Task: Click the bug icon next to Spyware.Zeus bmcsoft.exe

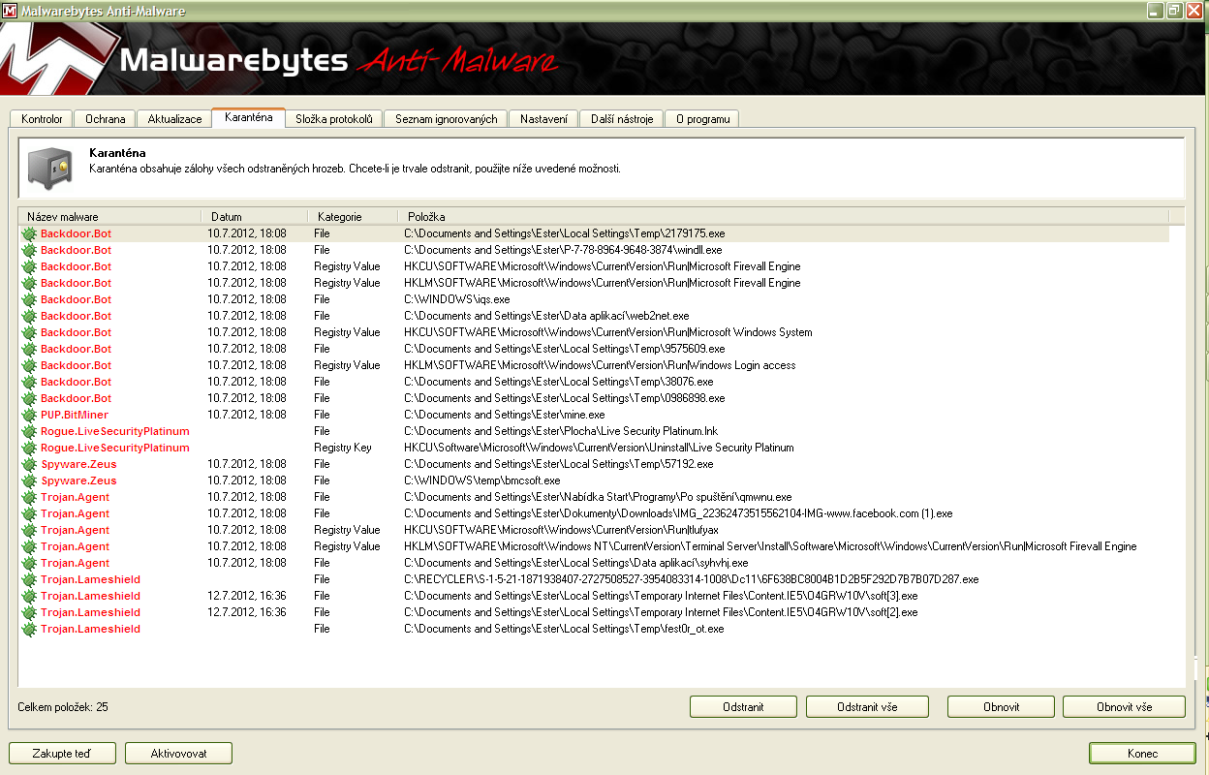Action: 29,480
